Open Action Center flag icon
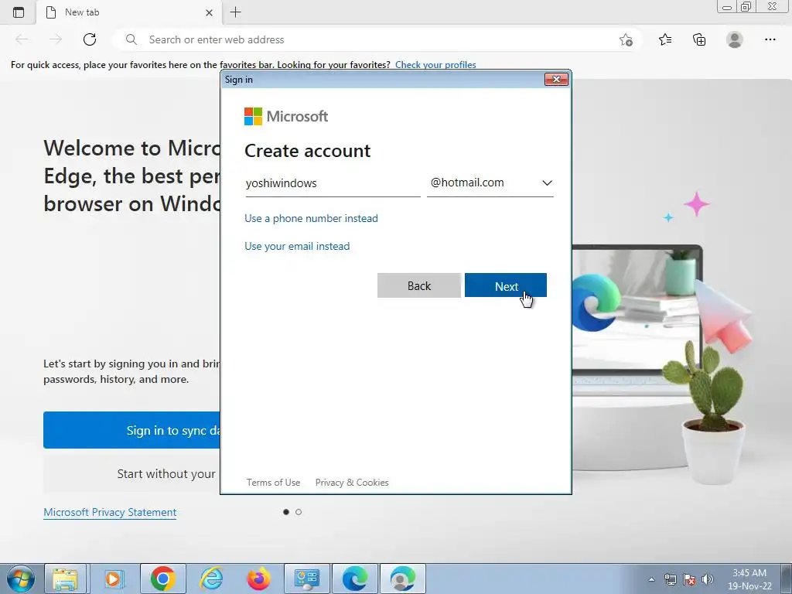 coord(689,579)
